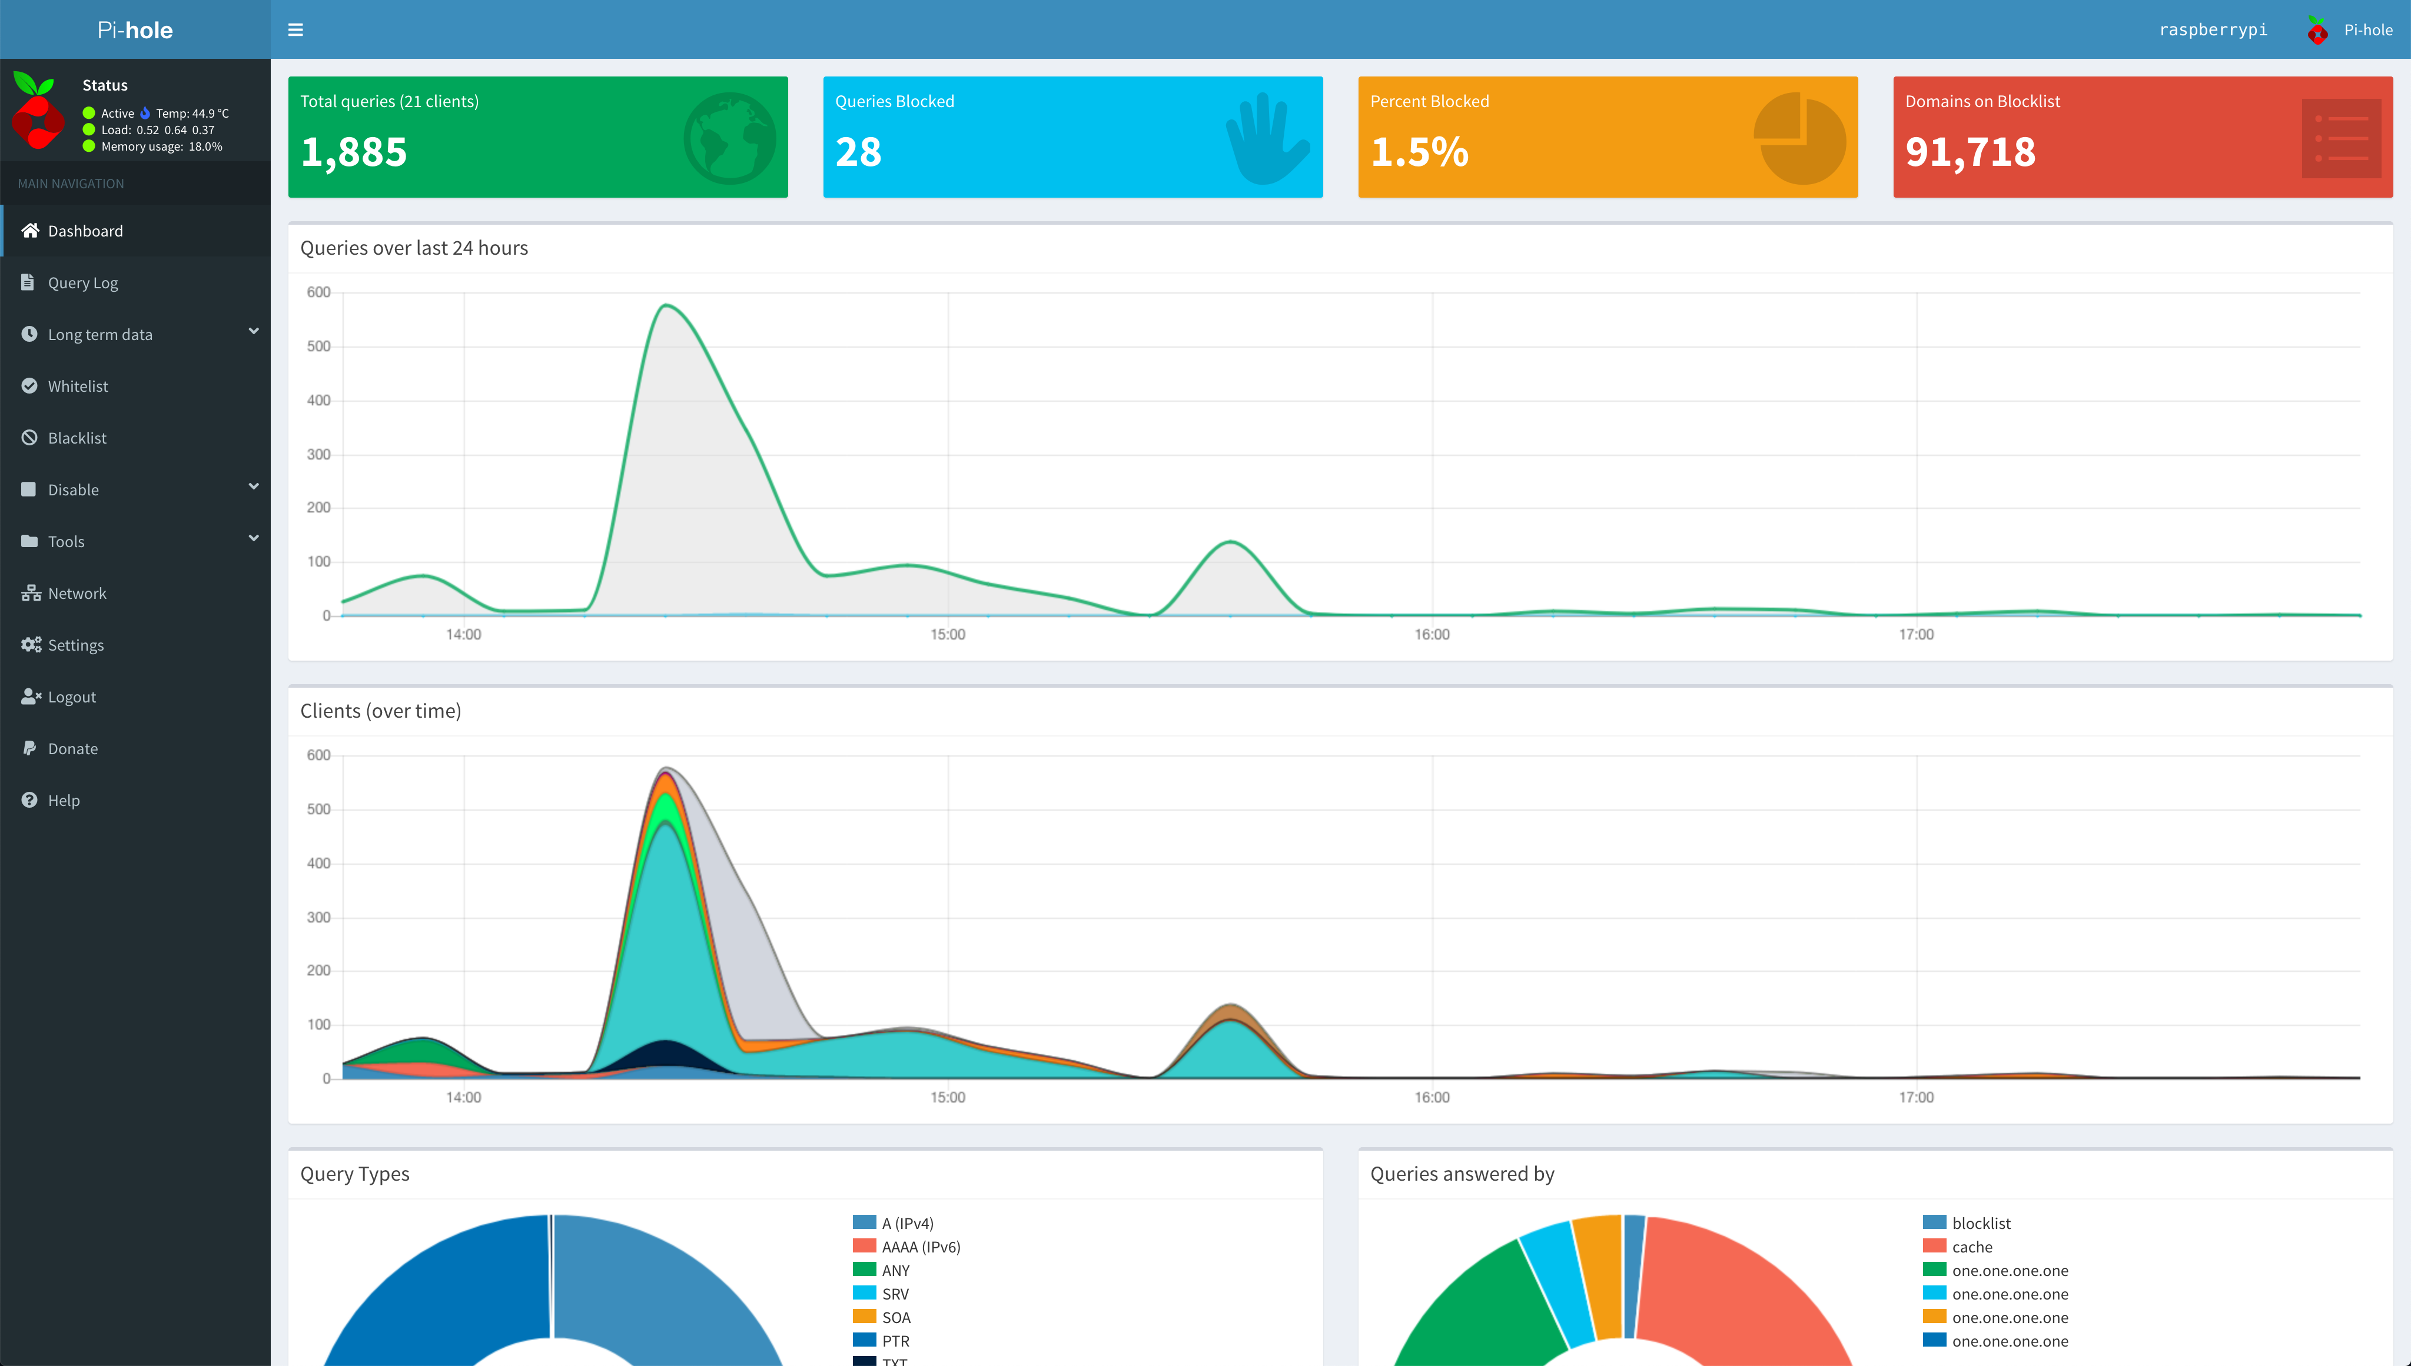2411x1366 pixels.
Task: Toggle SOA legend entry in Query Types
Action: [881, 1316]
